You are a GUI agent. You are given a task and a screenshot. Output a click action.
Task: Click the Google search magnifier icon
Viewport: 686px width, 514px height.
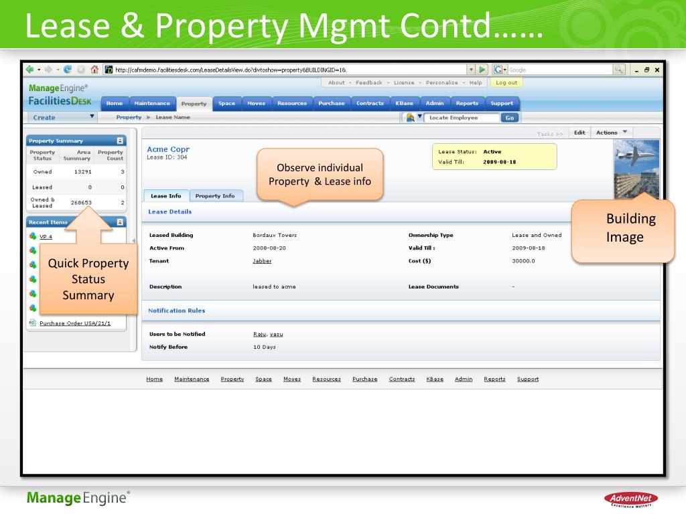point(619,70)
